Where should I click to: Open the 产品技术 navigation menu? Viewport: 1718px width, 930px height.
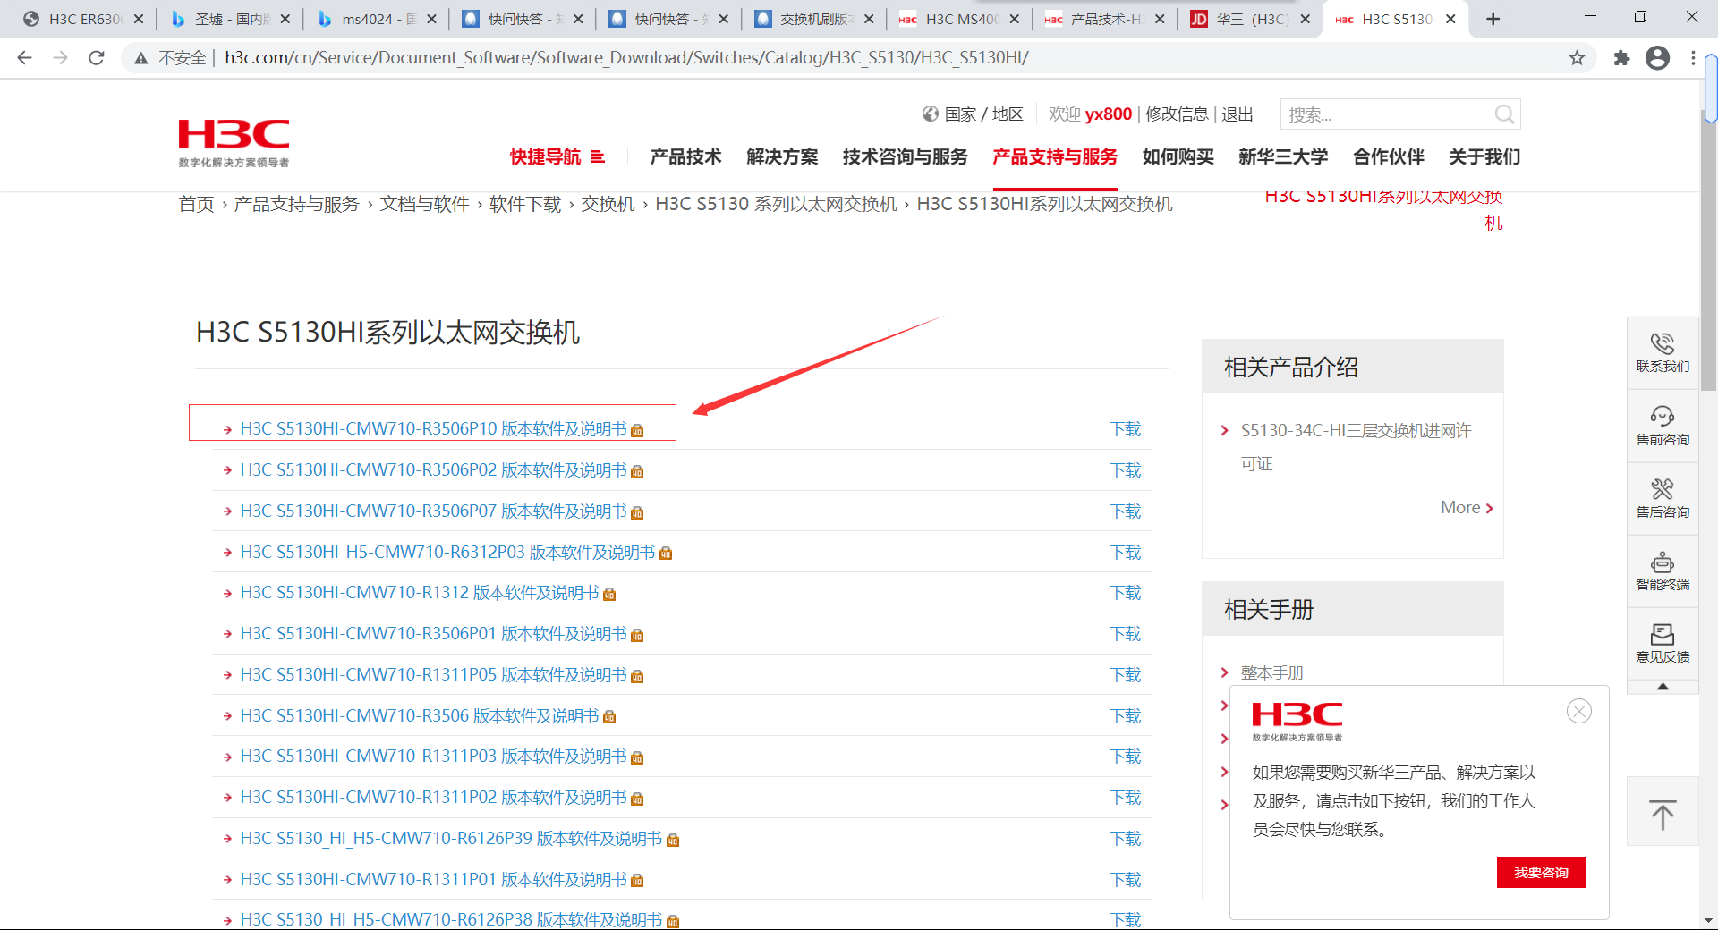(x=685, y=156)
